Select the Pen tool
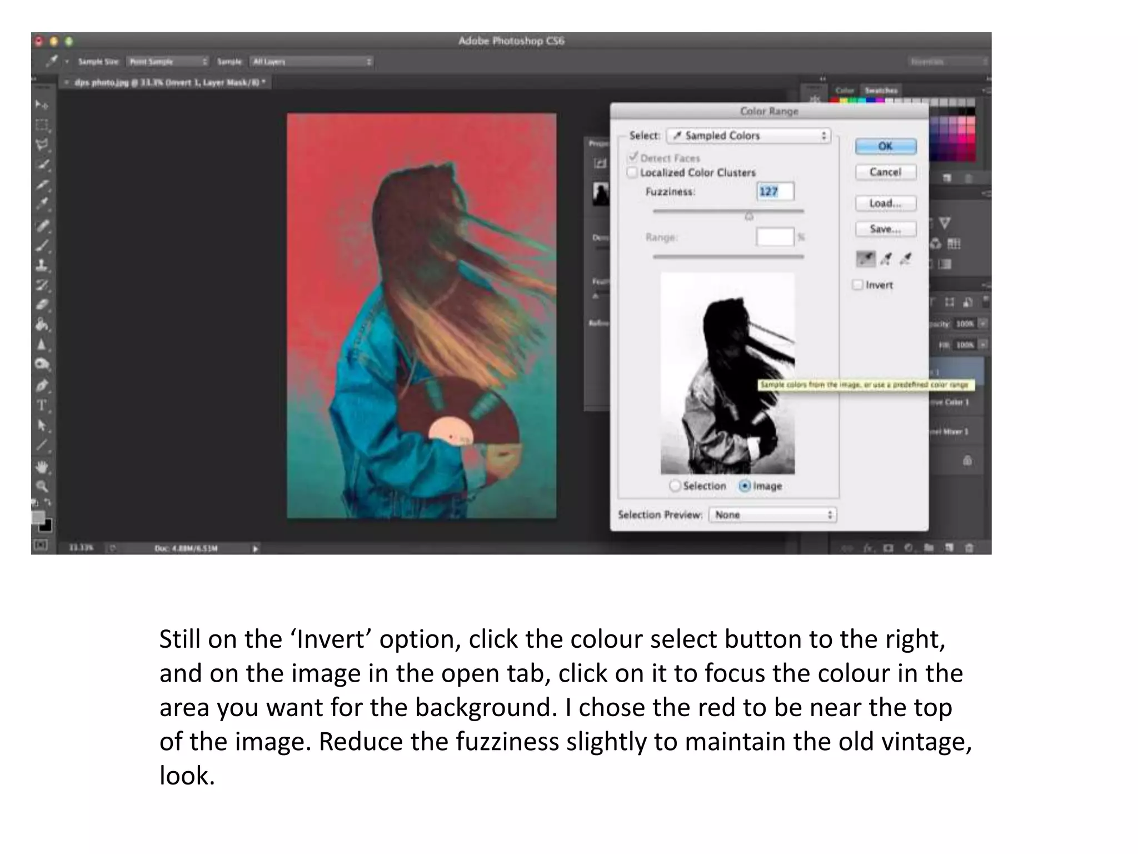Image resolution: width=1138 pixels, height=854 pixels. coord(42,385)
